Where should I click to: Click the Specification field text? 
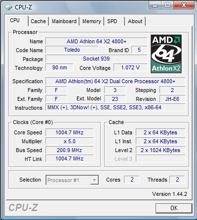tap(116, 81)
